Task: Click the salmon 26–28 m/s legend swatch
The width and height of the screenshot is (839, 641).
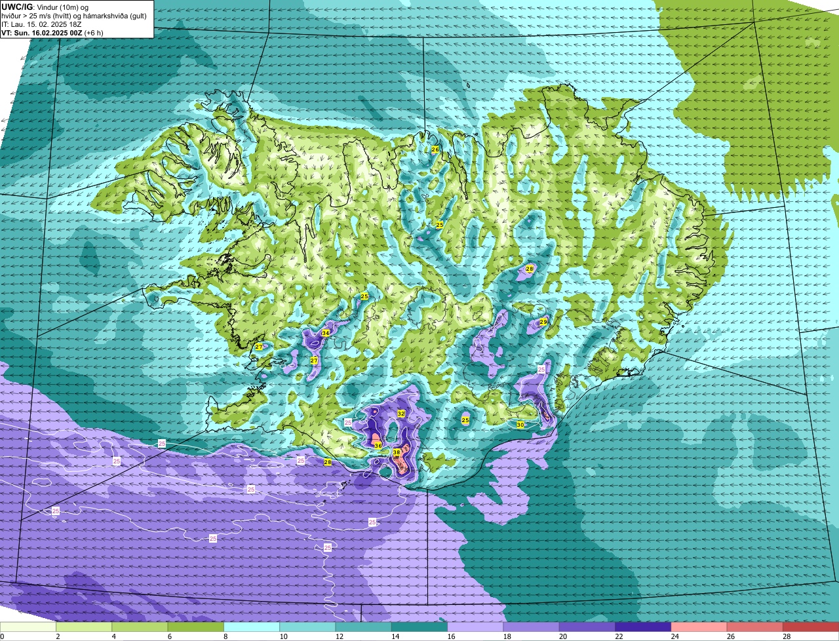Action: pos(755,627)
